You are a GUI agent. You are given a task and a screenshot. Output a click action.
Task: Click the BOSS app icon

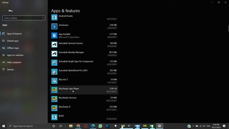[x=54, y=117]
